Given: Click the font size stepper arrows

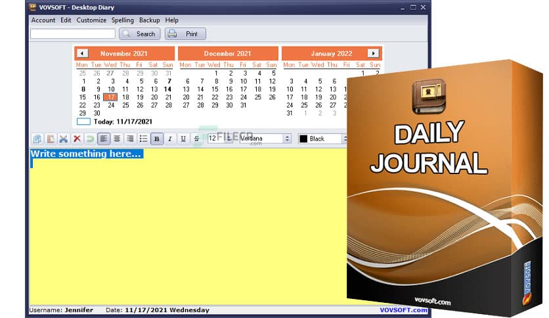Looking at the screenshot, I should 229,139.
